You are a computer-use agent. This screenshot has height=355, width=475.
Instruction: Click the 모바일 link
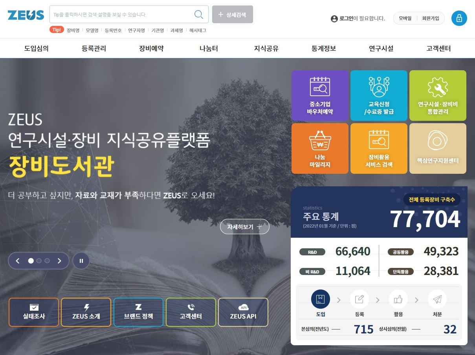coord(405,18)
